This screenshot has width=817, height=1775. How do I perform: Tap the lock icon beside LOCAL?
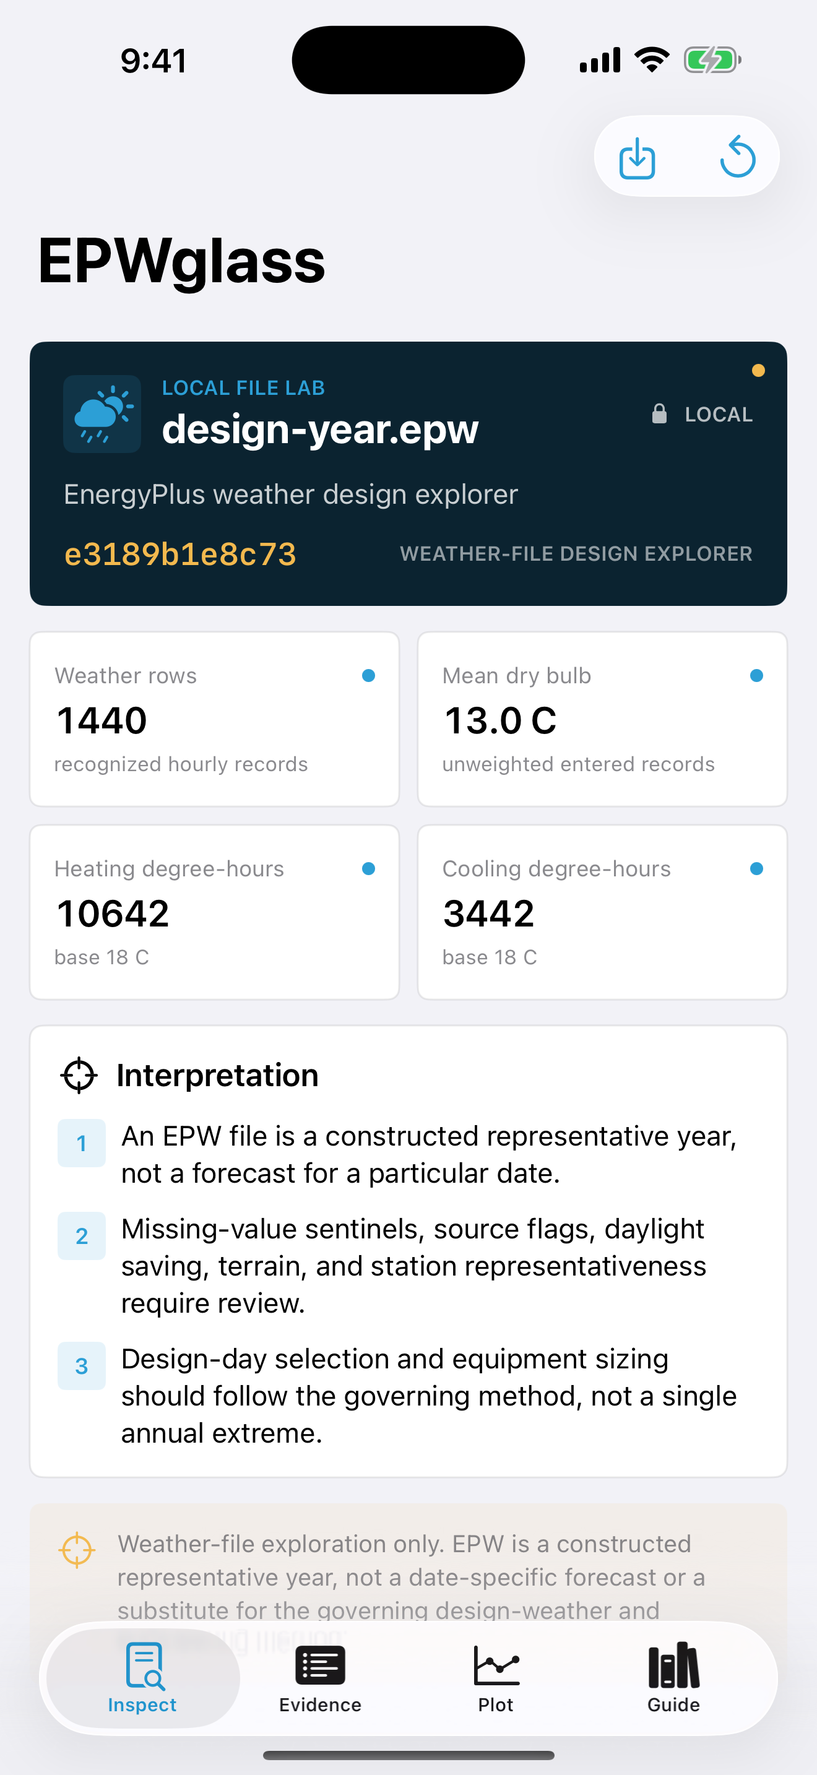tap(659, 413)
